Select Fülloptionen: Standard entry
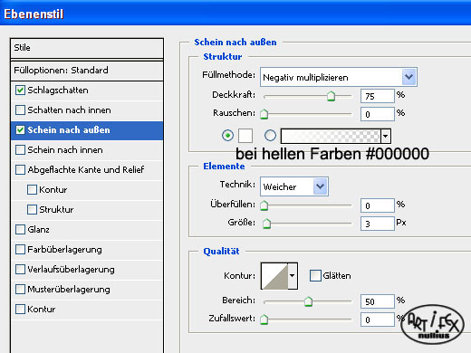This screenshot has width=471, height=353. 87,71
